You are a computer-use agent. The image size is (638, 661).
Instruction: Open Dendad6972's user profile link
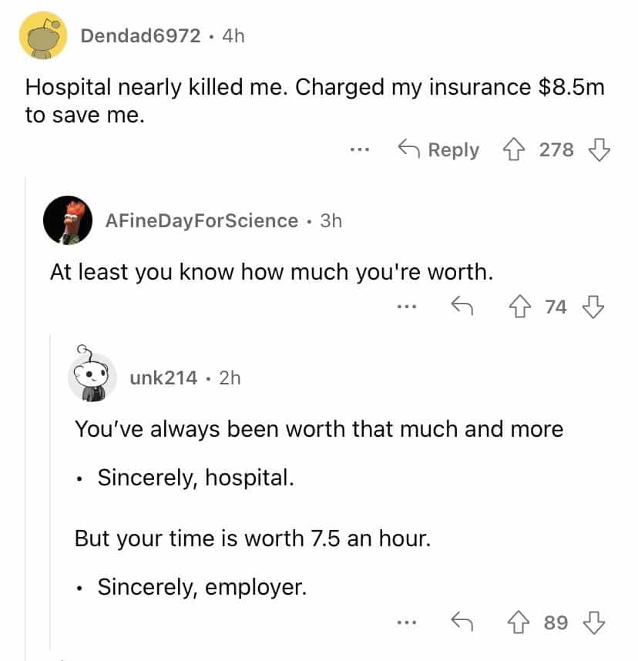tap(140, 35)
